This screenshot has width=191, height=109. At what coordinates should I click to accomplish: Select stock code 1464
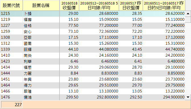pos(5,85)
